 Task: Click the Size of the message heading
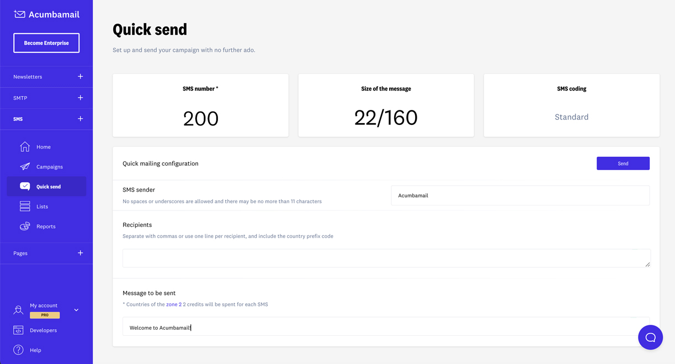pos(386,88)
